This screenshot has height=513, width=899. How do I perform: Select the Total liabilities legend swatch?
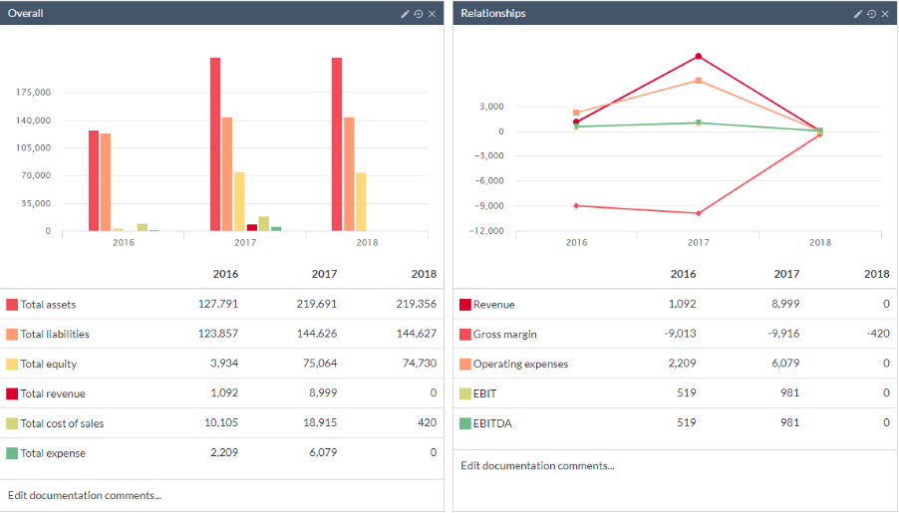tap(12, 335)
